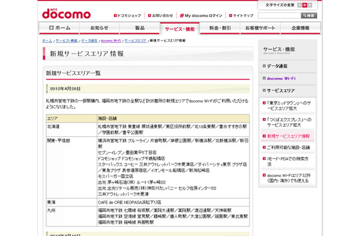Click the ホーム breadcrumb link

tap(47, 41)
